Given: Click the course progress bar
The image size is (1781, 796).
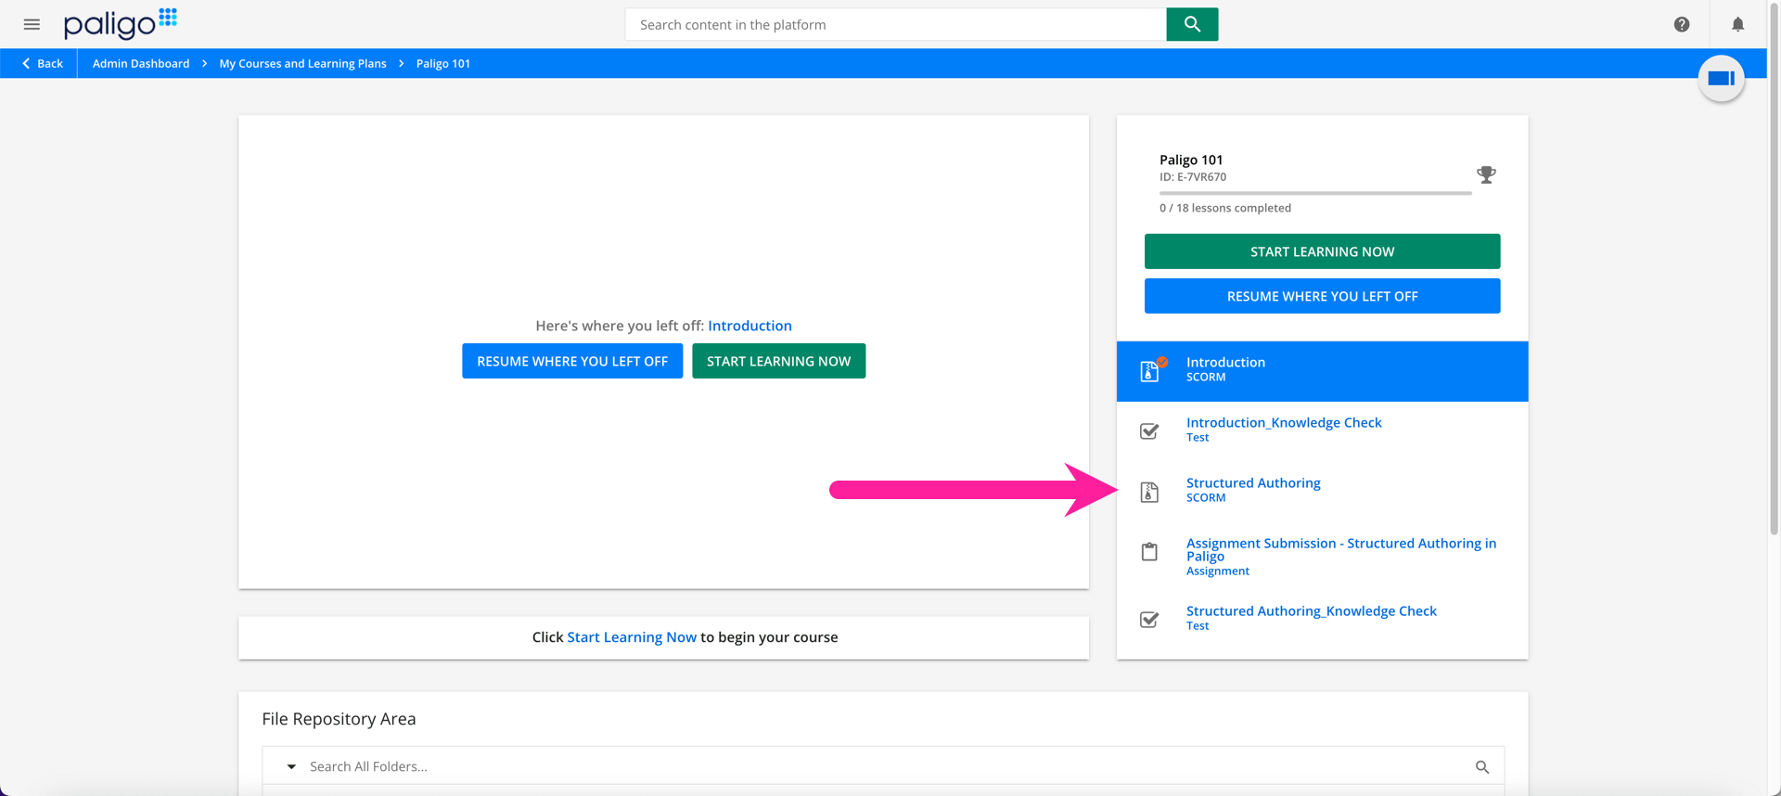Looking at the screenshot, I should [x=1315, y=193].
